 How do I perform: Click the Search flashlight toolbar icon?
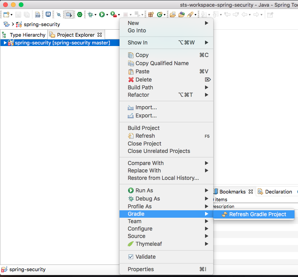pyautogui.click(x=190, y=14)
